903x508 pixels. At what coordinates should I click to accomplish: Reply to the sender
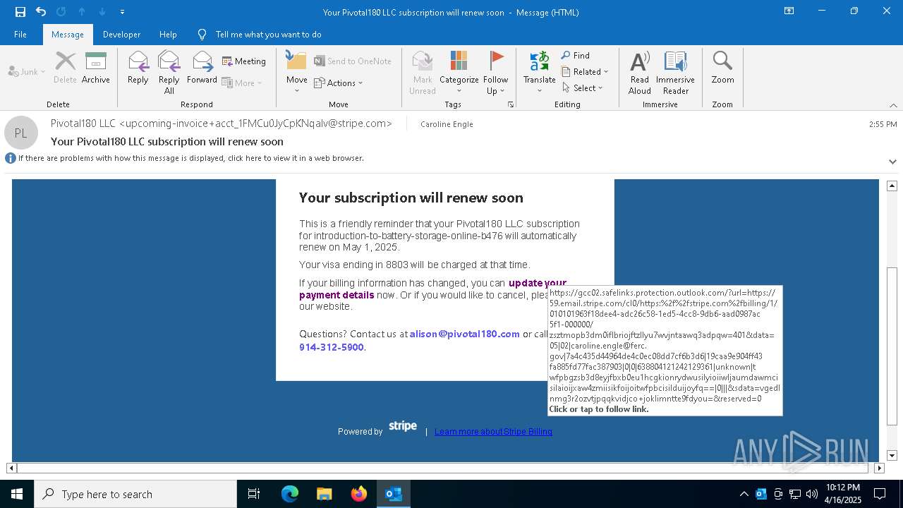point(138,68)
